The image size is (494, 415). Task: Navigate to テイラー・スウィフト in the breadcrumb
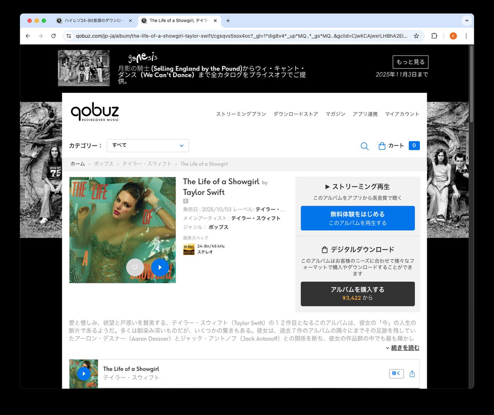pos(147,164)
